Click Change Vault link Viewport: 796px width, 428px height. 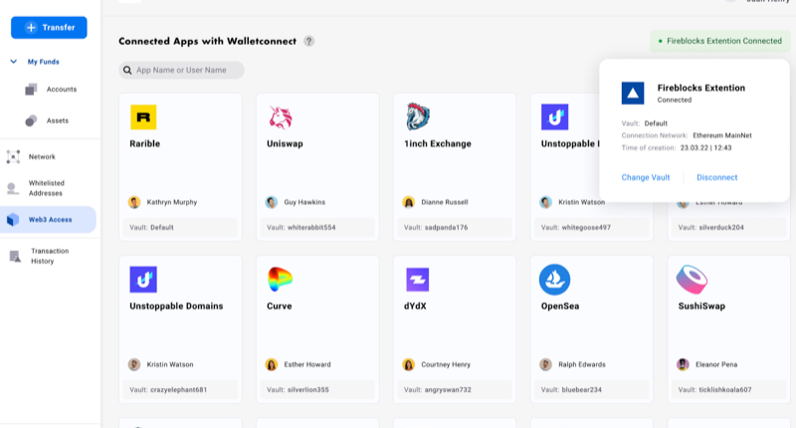(645, 177)
